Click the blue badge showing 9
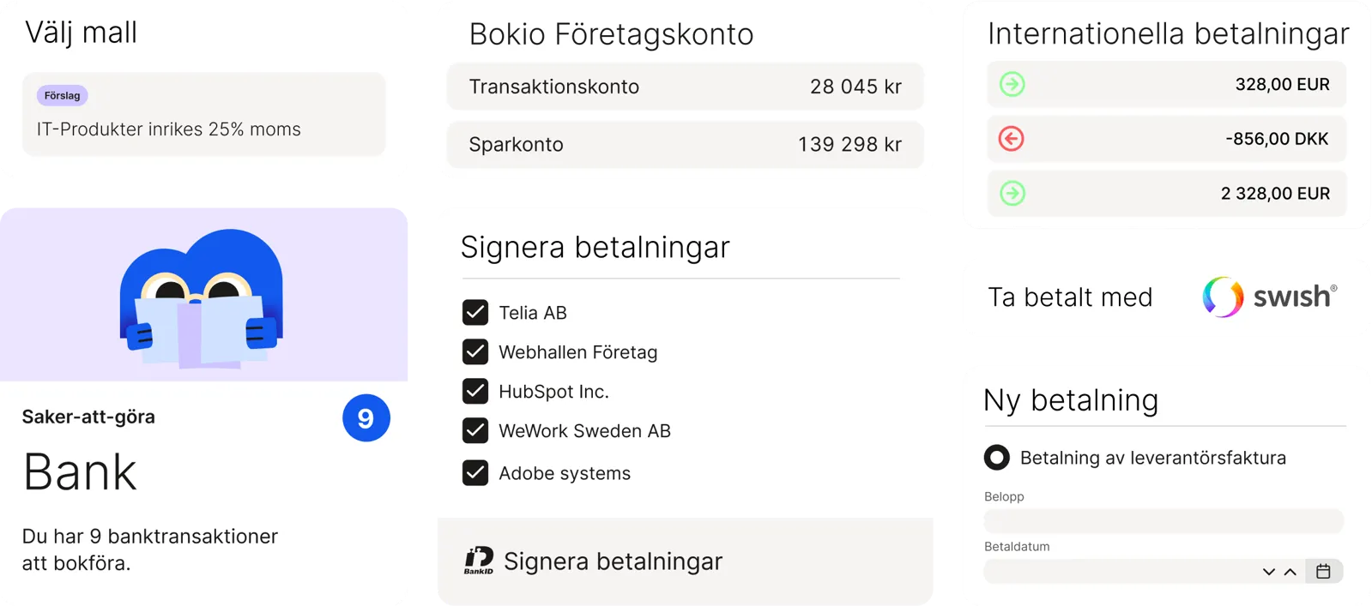The width and height of the screenshot is (1372, 606). coord(366,418)
